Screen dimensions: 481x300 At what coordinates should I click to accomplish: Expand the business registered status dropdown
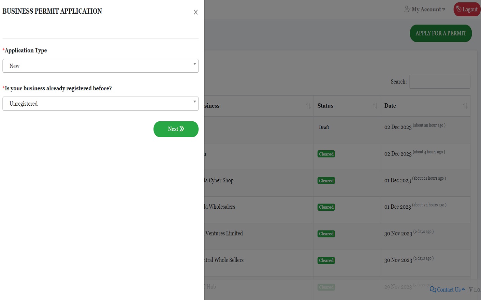coord(100,104)
